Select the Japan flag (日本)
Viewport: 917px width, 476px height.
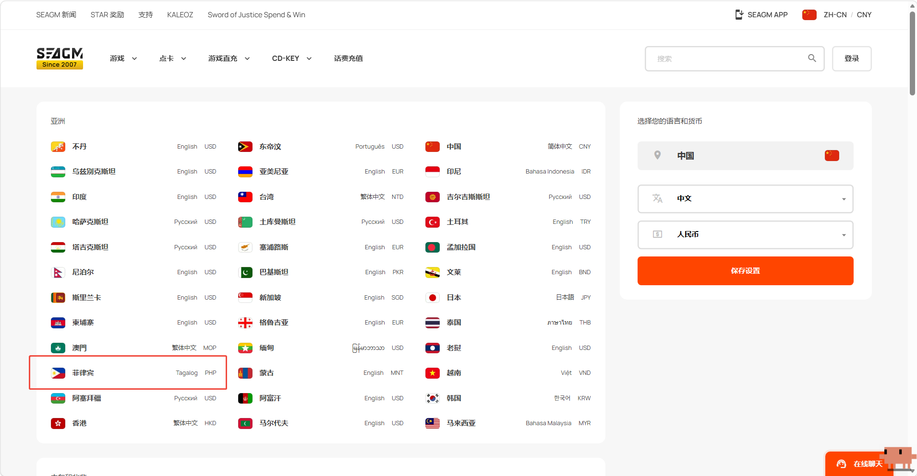coord(433,298)
